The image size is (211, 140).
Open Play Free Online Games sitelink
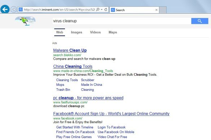(74, 137)
